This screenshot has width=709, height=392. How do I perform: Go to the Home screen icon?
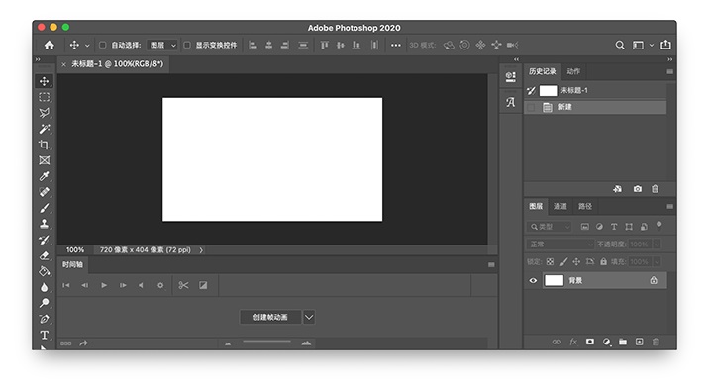click(49, 45)
